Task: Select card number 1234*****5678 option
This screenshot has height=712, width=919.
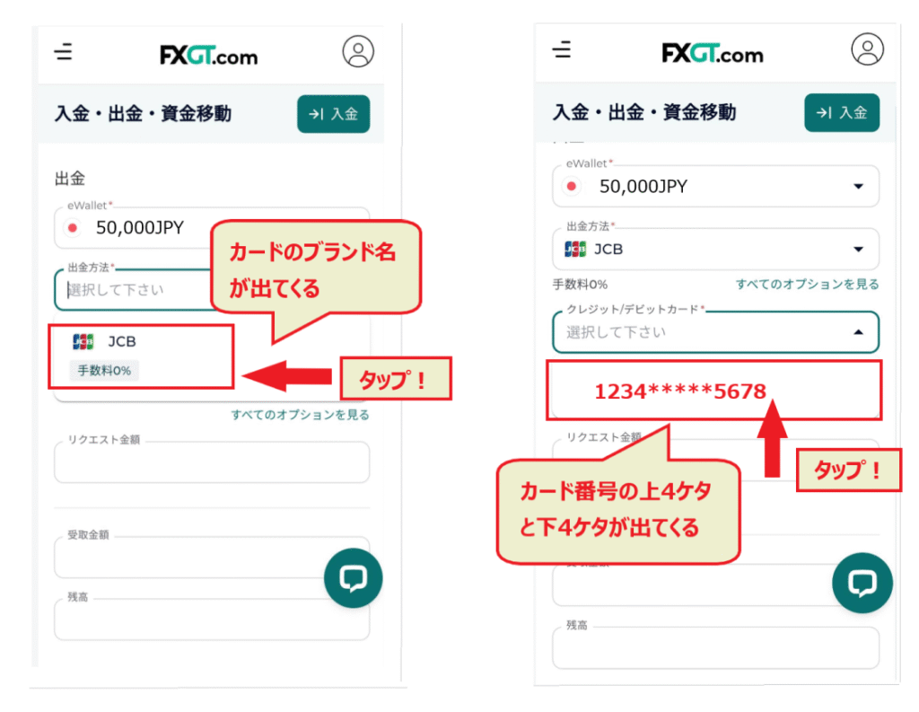Action: click(x=679, y=391)
